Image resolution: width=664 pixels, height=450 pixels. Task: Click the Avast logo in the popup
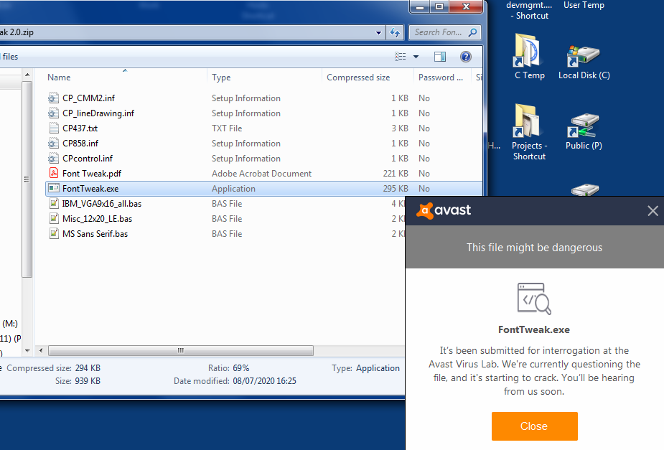coord(444,210)
